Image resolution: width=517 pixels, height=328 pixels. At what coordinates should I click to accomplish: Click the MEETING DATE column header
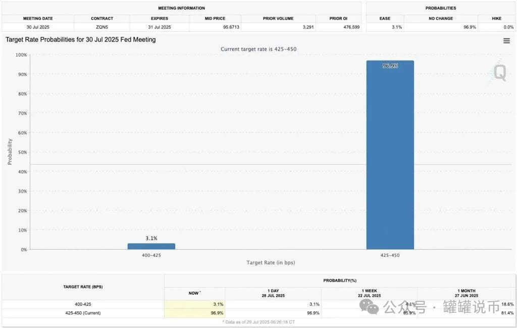pyautogui.click(x=38, y=19)
